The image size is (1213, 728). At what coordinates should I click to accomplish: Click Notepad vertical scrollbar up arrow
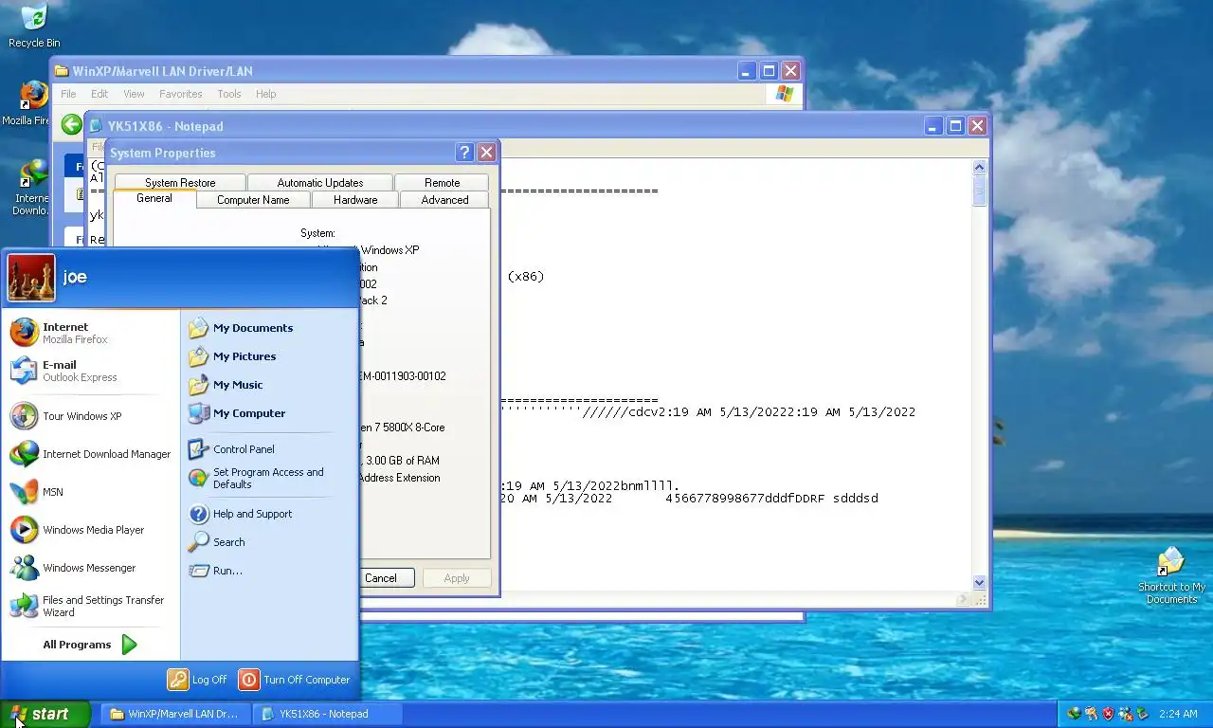coord(980,168)
